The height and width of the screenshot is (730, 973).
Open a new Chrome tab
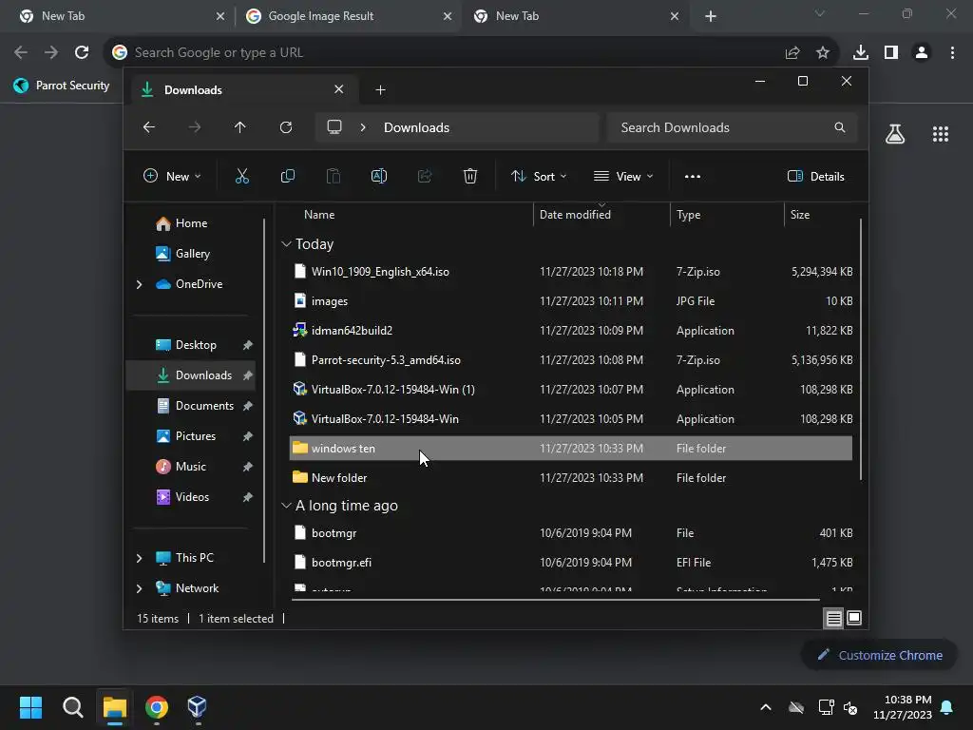pyautogui.click(x=711, y=16)
